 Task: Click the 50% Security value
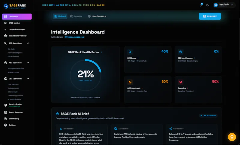215,82
